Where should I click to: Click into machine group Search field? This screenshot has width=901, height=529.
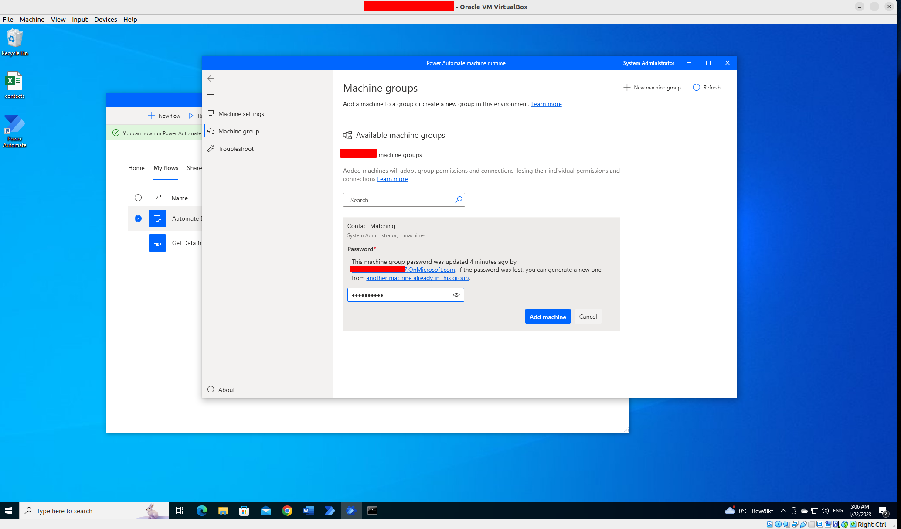click(x=399, y=200)
